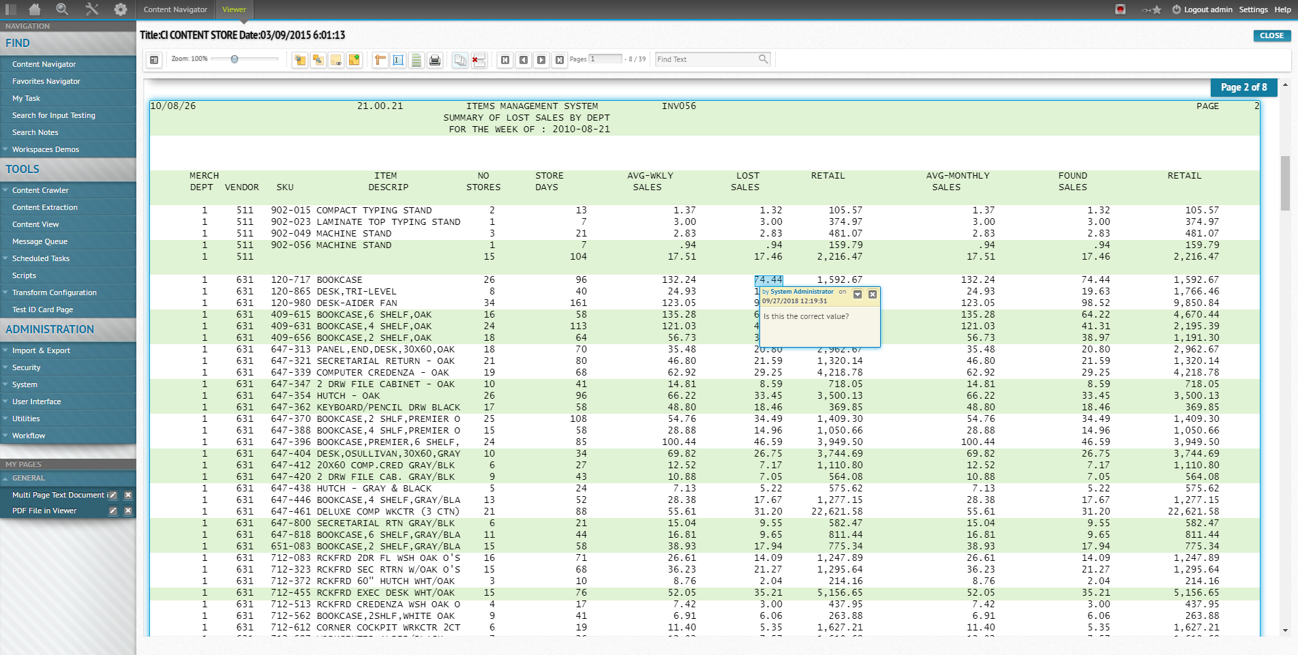Toggle the green-bar background icon

click(416, 60)
